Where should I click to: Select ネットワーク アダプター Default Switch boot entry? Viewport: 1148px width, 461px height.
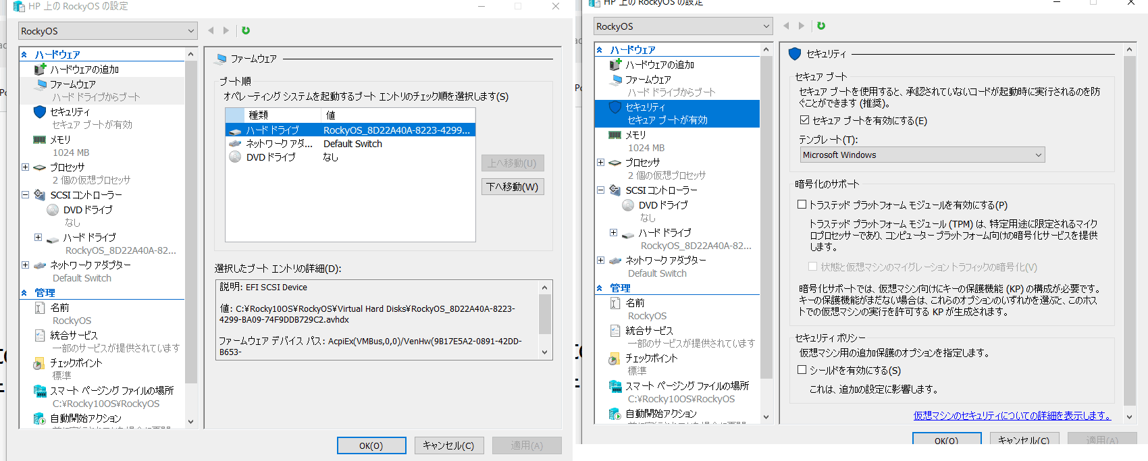coord(350,144)
